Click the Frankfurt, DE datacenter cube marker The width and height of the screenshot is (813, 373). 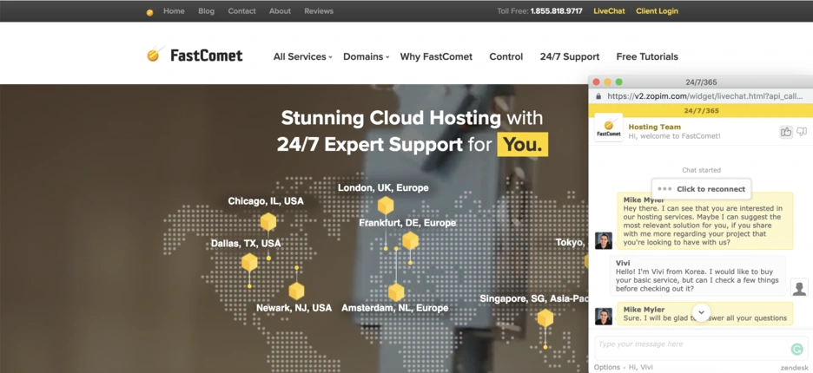(x=410, y=241)
